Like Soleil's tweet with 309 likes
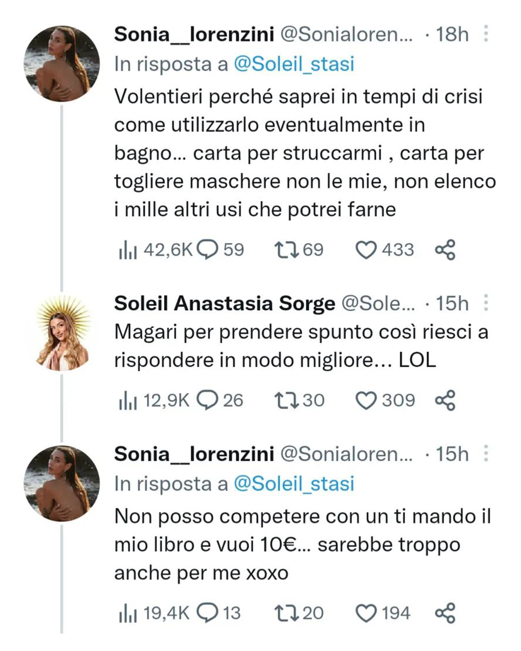The height and width of the screenshot is (651, 521). pyautogui.click(x=366, y=400)
